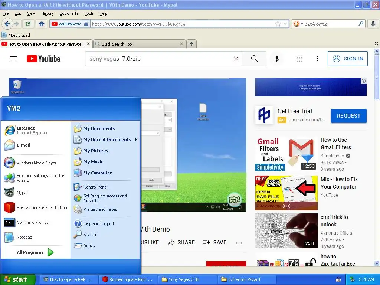Open the pacesuite.com ad link
Viewport: 380px width, 285px height.
[x=307, y=120]
